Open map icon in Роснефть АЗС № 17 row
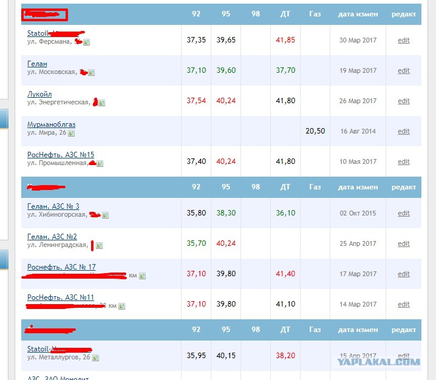 pyautogui.click(x=142, y=276)
